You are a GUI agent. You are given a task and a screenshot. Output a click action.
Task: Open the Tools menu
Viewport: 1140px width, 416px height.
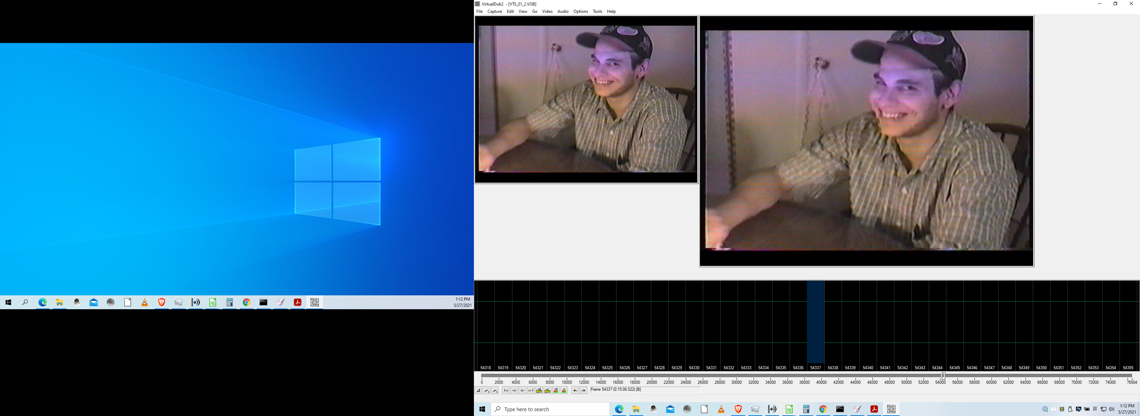(x=597, y=11)
